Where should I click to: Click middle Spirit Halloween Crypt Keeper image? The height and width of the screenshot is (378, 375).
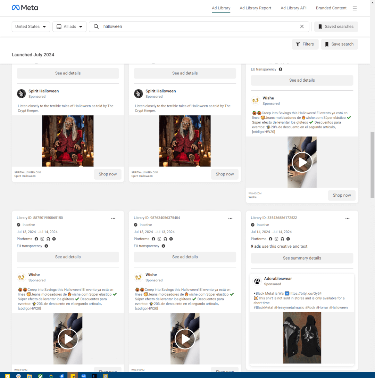[x=185, y=141]
